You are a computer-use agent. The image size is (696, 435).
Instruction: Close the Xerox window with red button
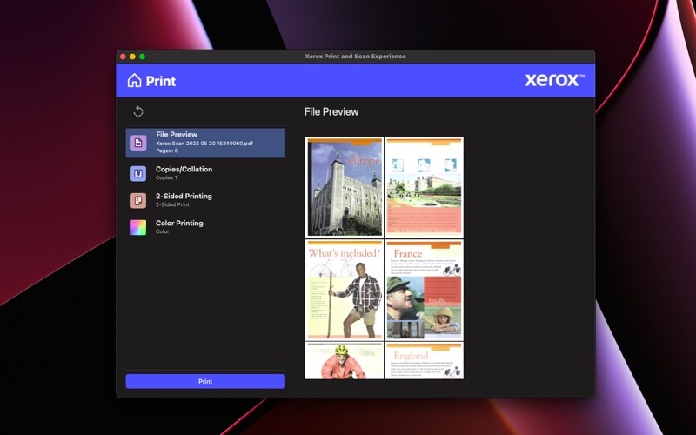pyautogui.click(x=123, y=57)
